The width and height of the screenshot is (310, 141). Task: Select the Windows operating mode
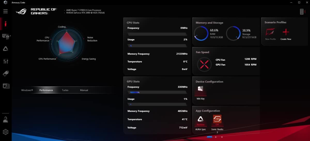(x=27, y=90)
